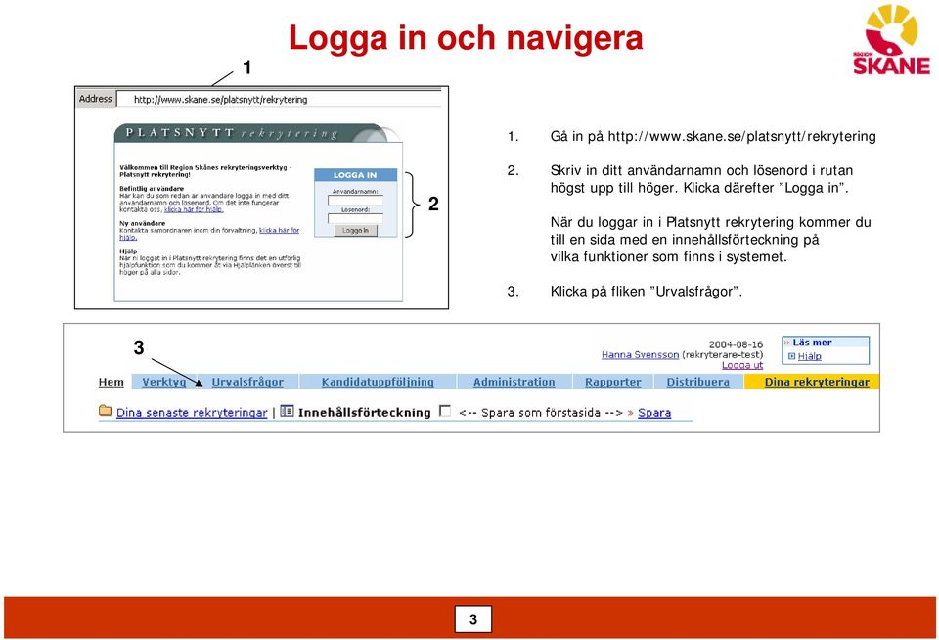The height and width of the screenshot is (640, 939).
Task: Go to the Administration tab
Action: 514,382
